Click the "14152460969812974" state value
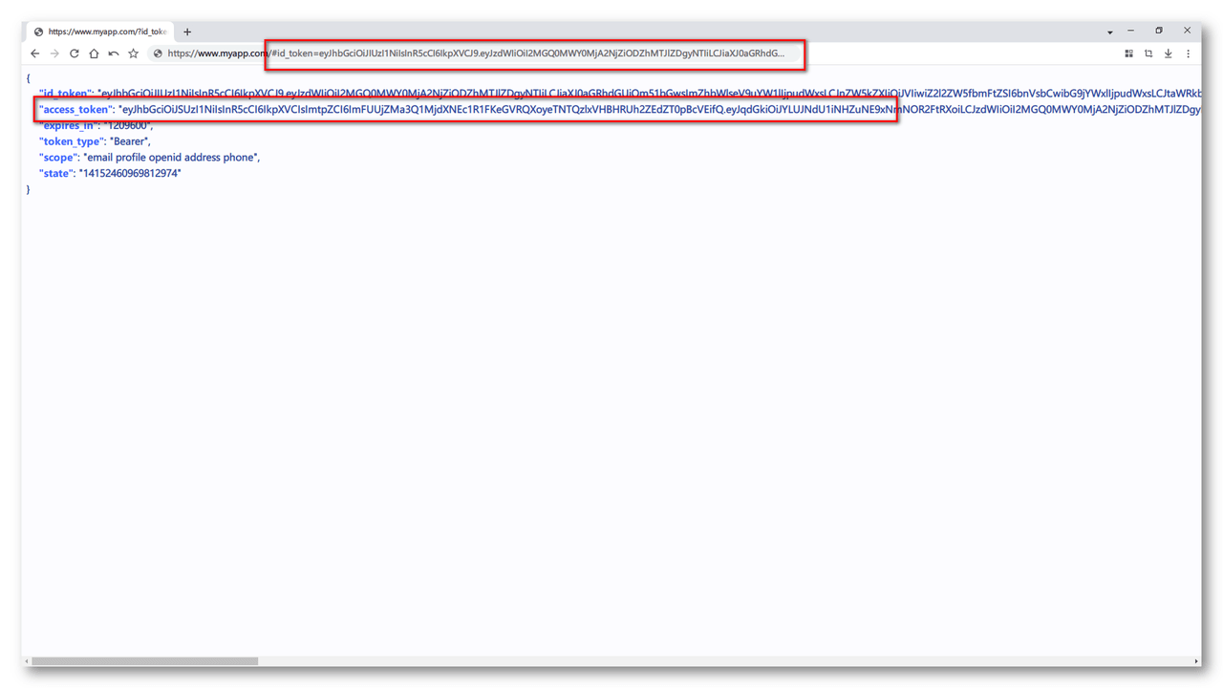Screen dimensions: 1223x688 (x=130, y=173)
